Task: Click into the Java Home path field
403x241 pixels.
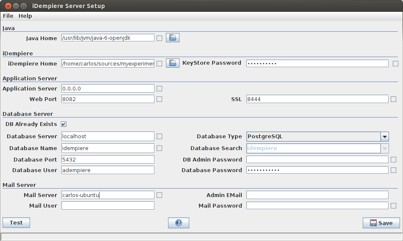Action: tap(108, 38)
